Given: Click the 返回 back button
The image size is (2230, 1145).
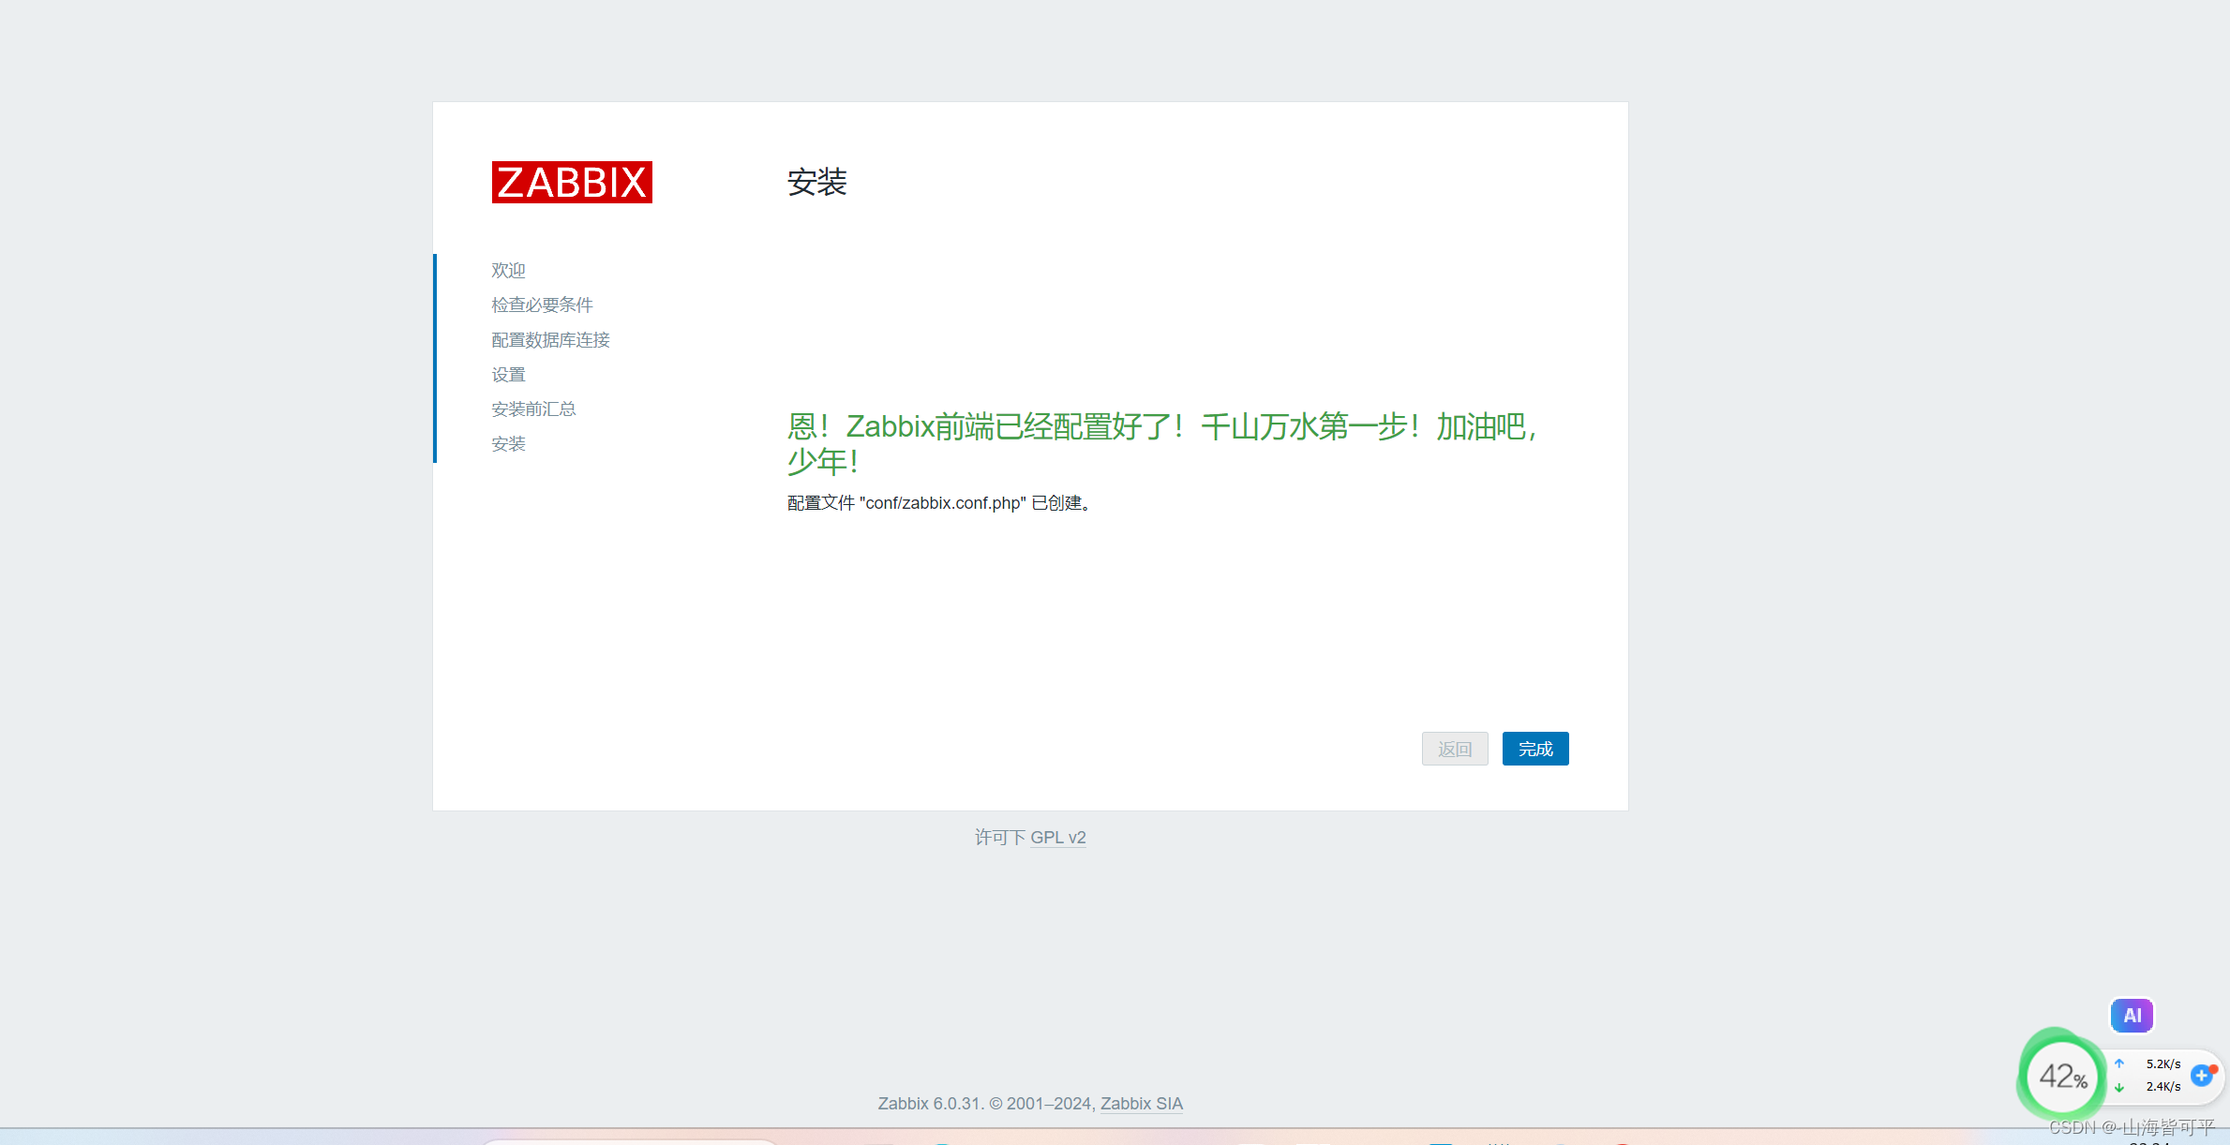Looking at the screenshot, I should pyautogui.click(x=1455, y=749).
